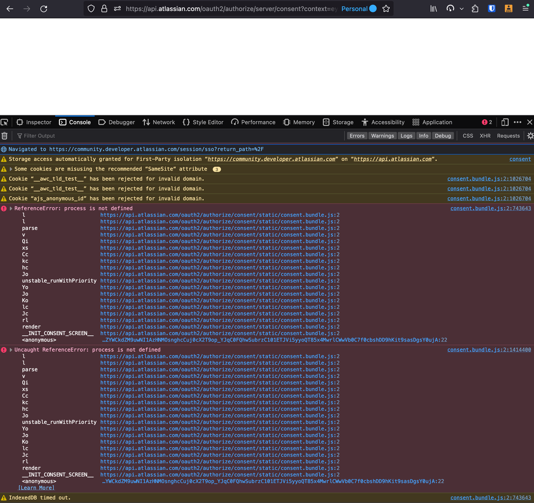Toggle Responsive Design Mode icon
Screen dimensions: 534x503
coord(505,122)
